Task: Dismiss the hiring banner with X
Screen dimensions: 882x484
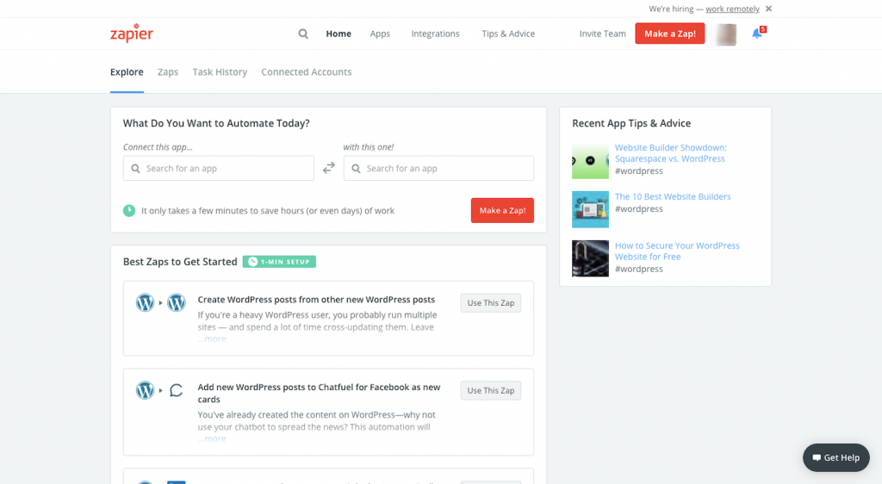Action: pos(768,9)
